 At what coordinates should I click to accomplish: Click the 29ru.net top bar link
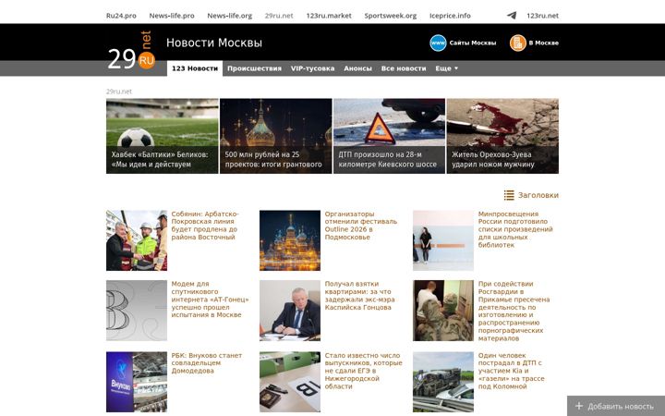click(x=279, y=16)
